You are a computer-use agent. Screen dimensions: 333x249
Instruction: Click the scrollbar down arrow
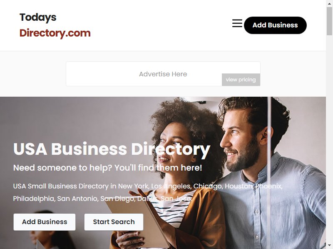click(329, 246)
